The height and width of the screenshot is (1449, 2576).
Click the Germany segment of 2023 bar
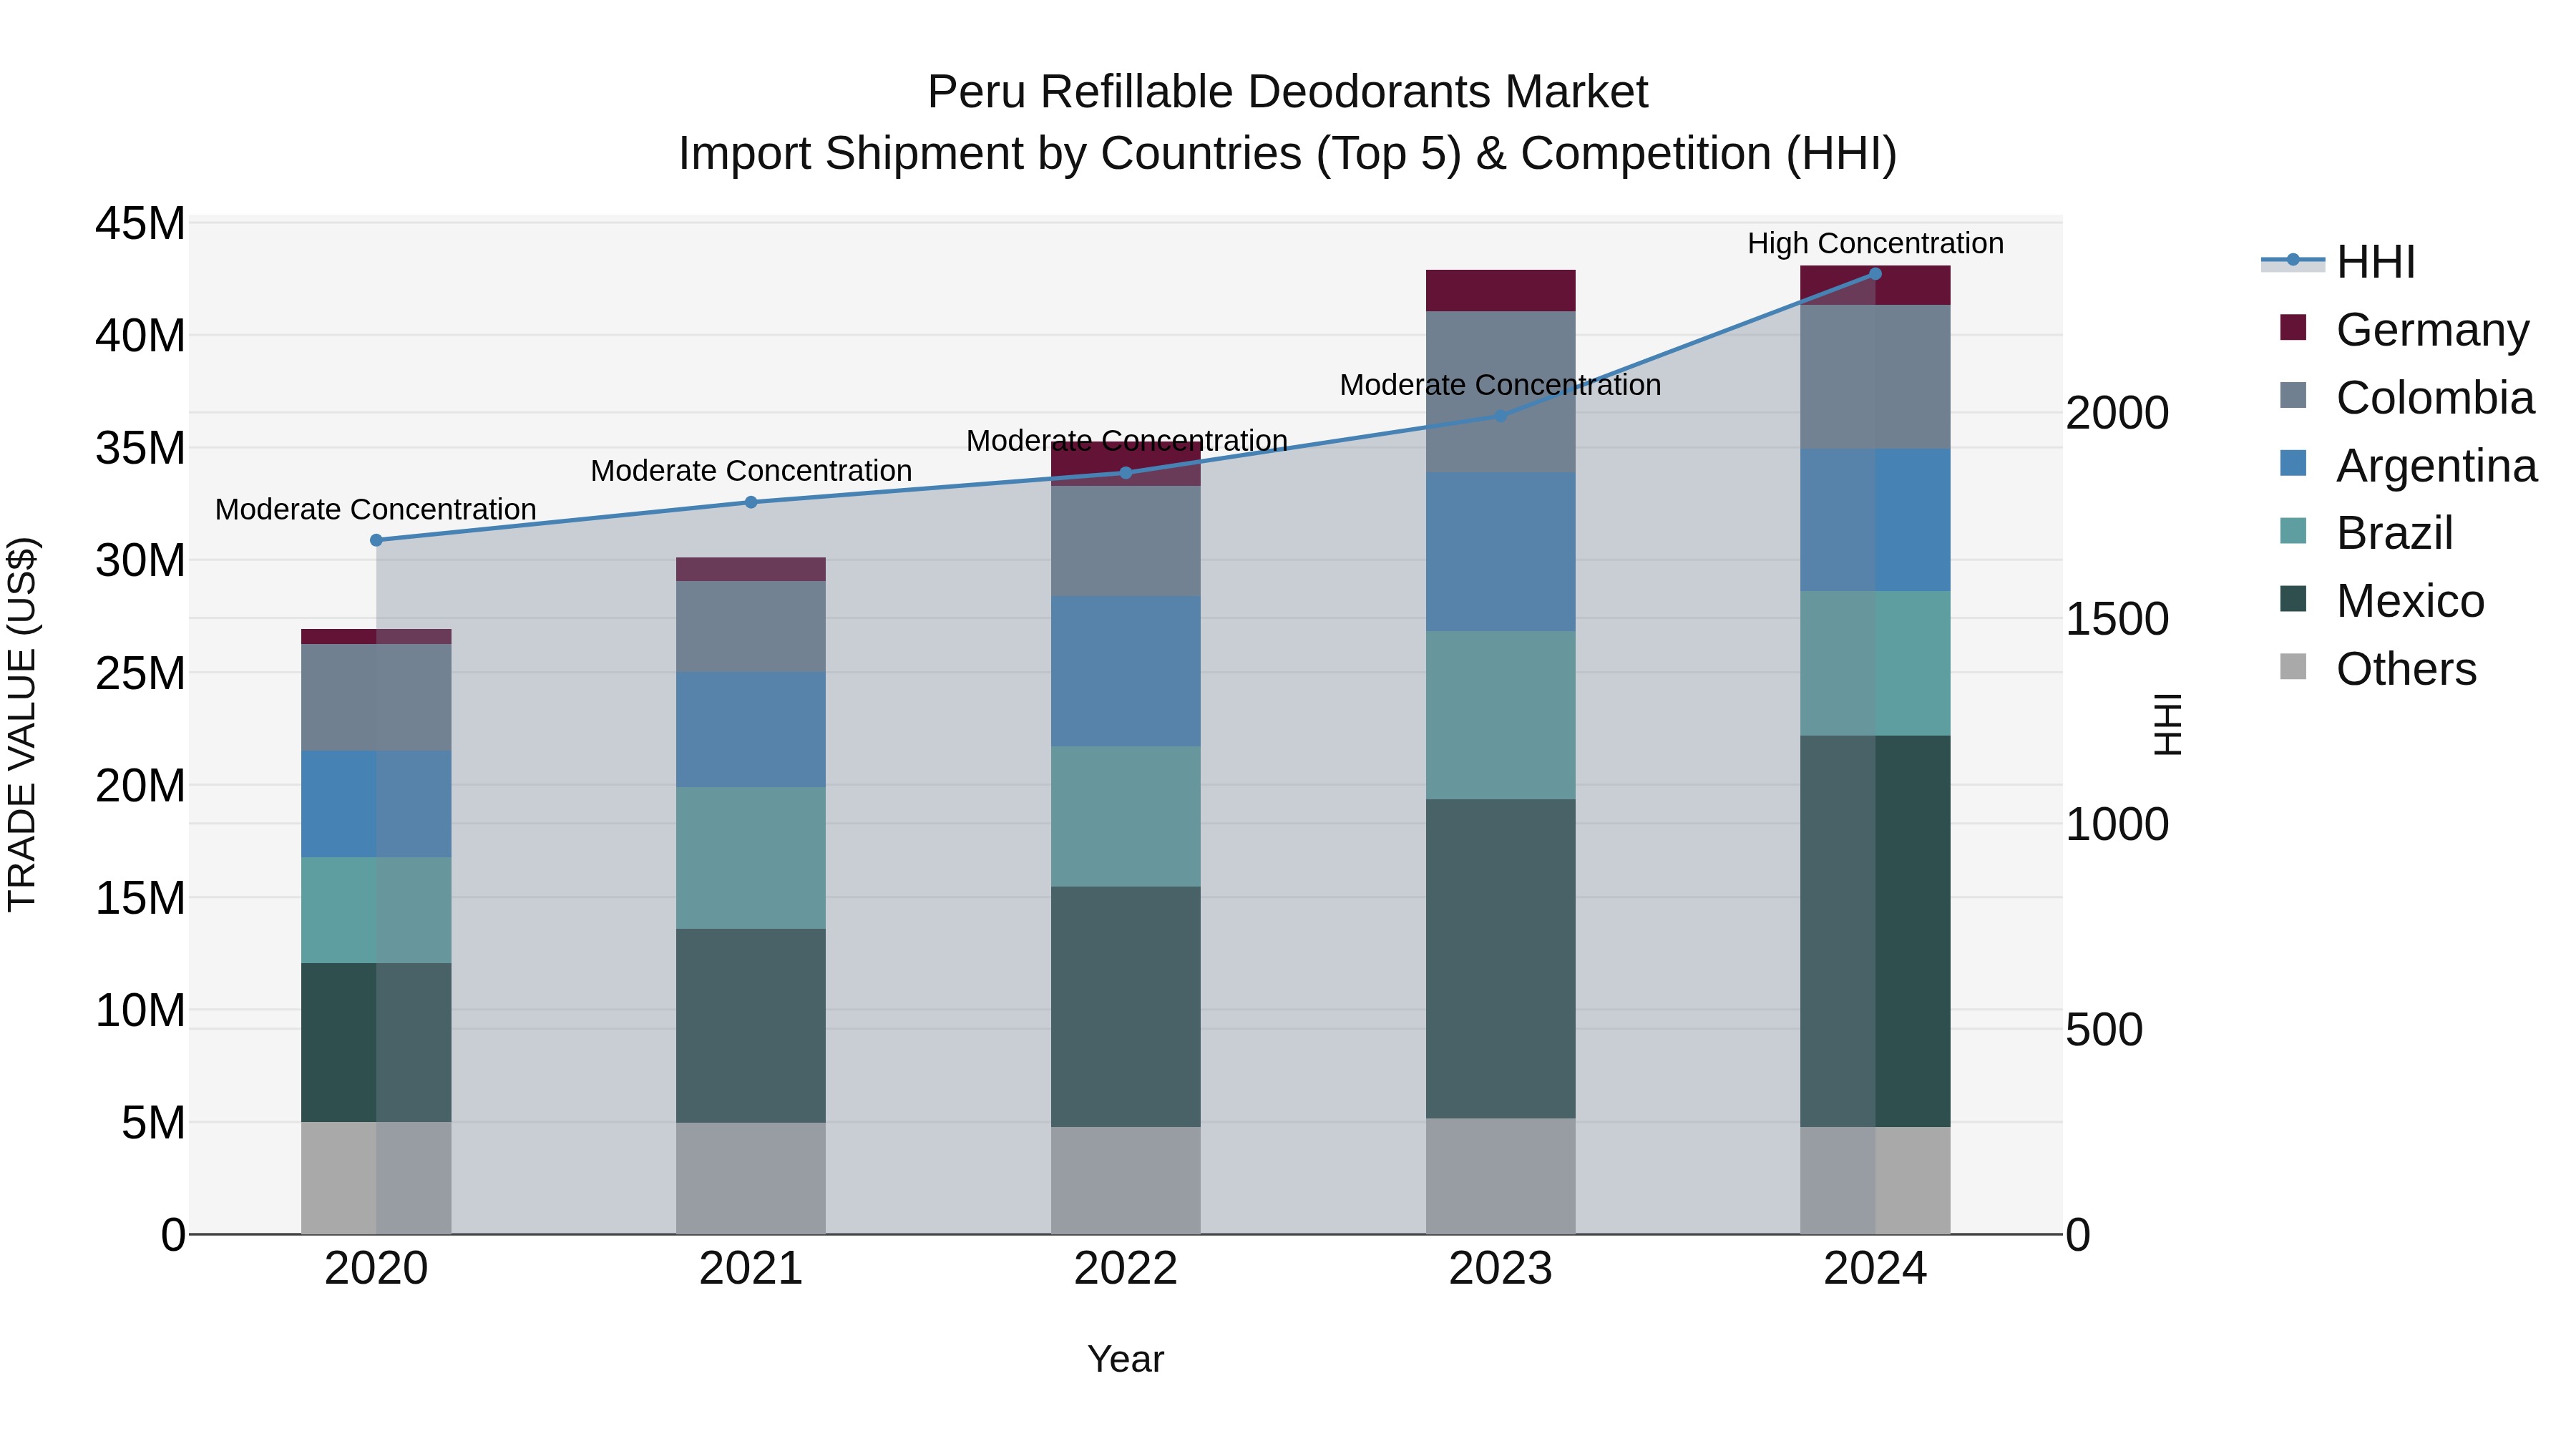[1500, 290]
